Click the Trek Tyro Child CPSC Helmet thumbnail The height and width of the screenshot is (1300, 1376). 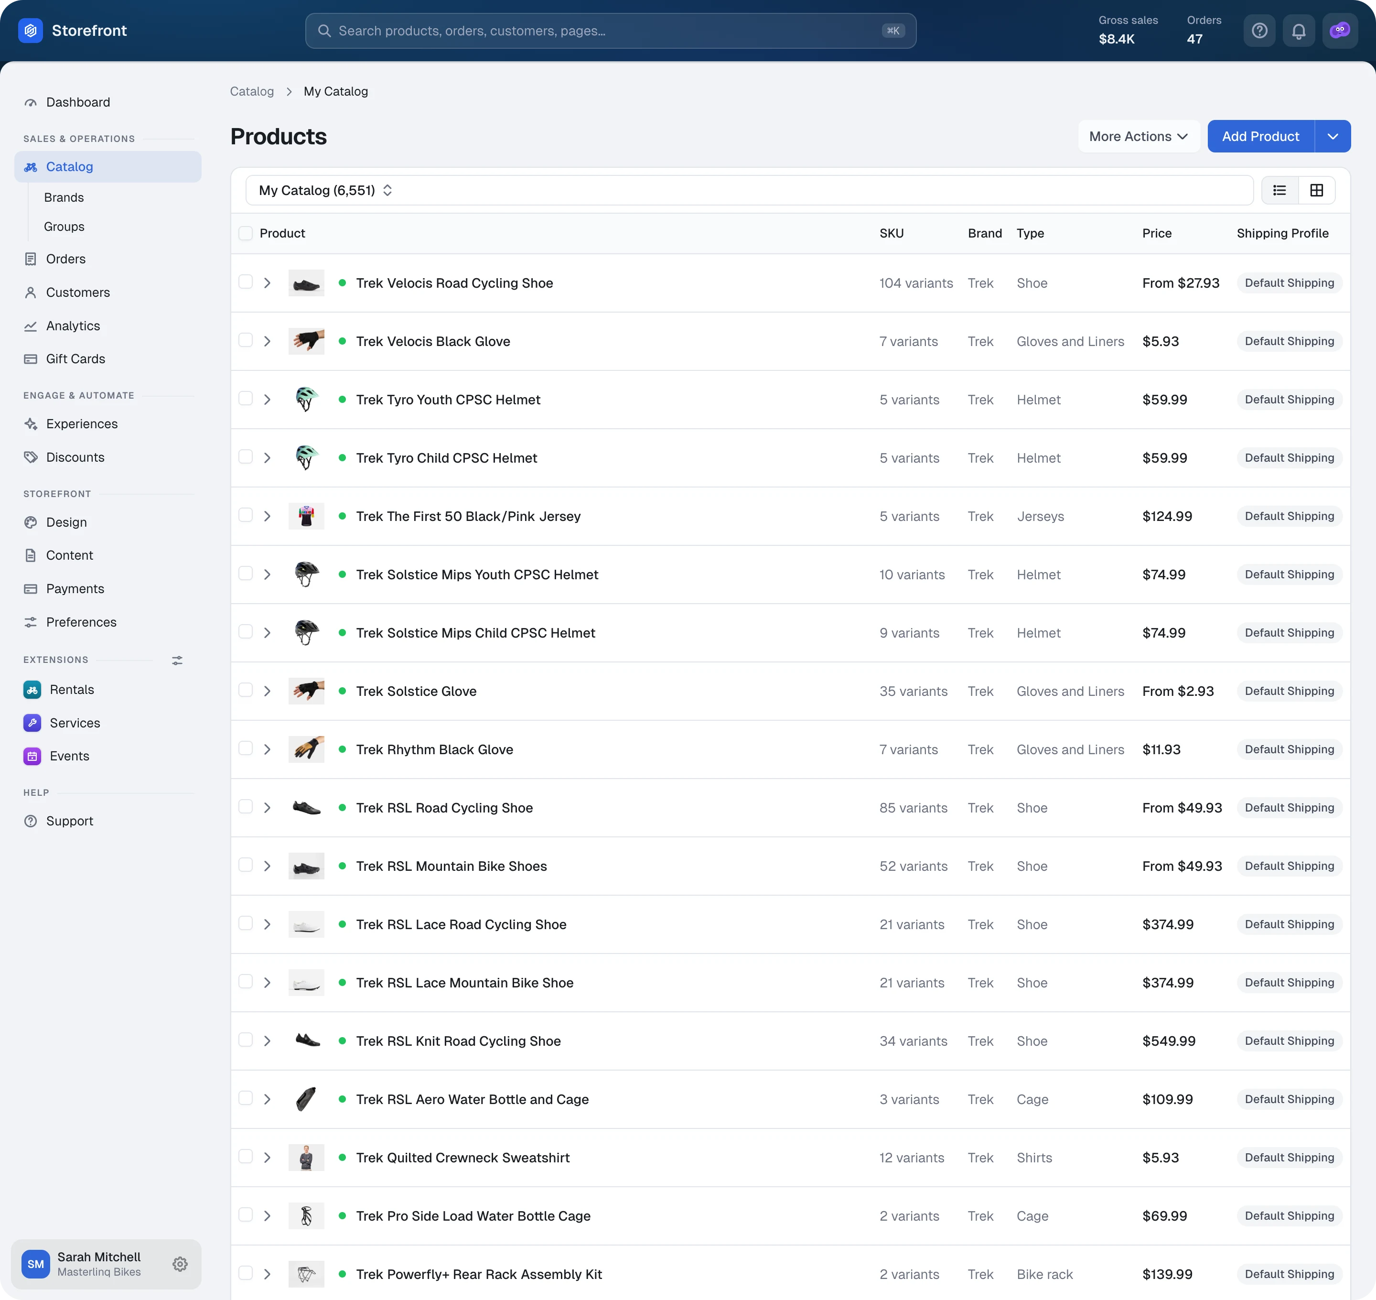(x=306, y=458)
